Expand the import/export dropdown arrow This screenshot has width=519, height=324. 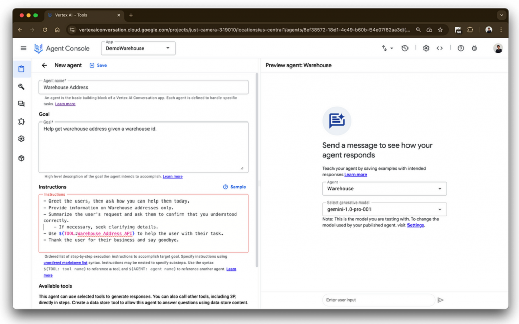392,48
